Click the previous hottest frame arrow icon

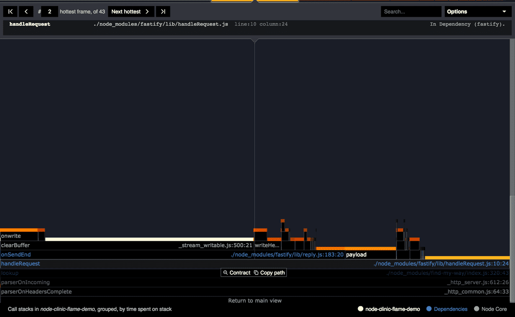(x=26, y=11)
